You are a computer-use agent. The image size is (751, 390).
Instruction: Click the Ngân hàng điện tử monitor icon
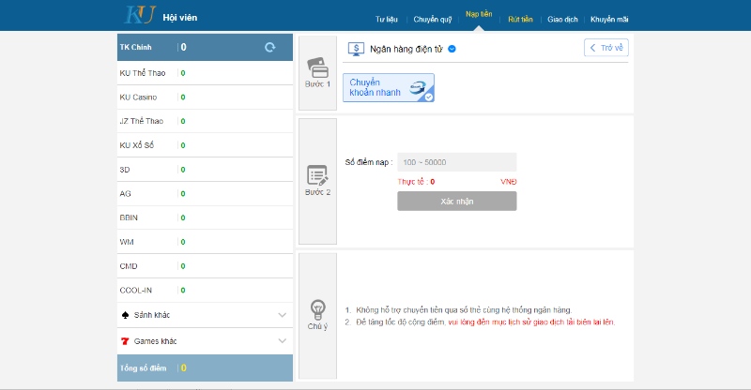click(x=357, y=48)
